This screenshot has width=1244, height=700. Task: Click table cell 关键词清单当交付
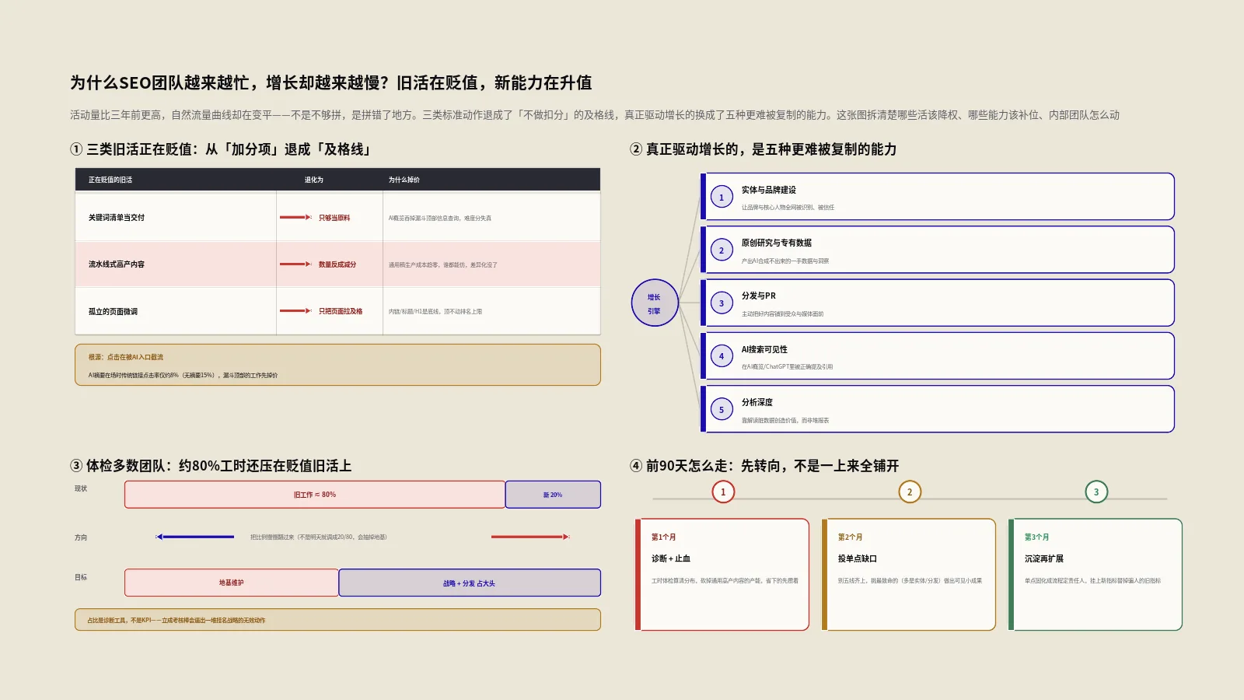pos(117,218)
